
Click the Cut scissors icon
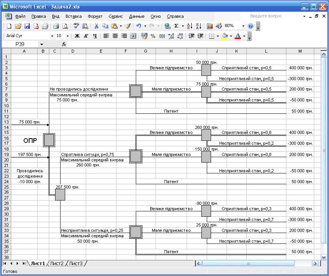click(96, 26)
